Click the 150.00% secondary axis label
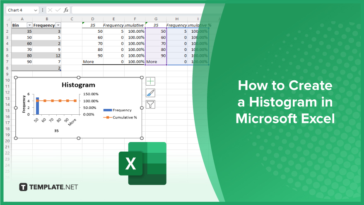 (x=91, y=94)
